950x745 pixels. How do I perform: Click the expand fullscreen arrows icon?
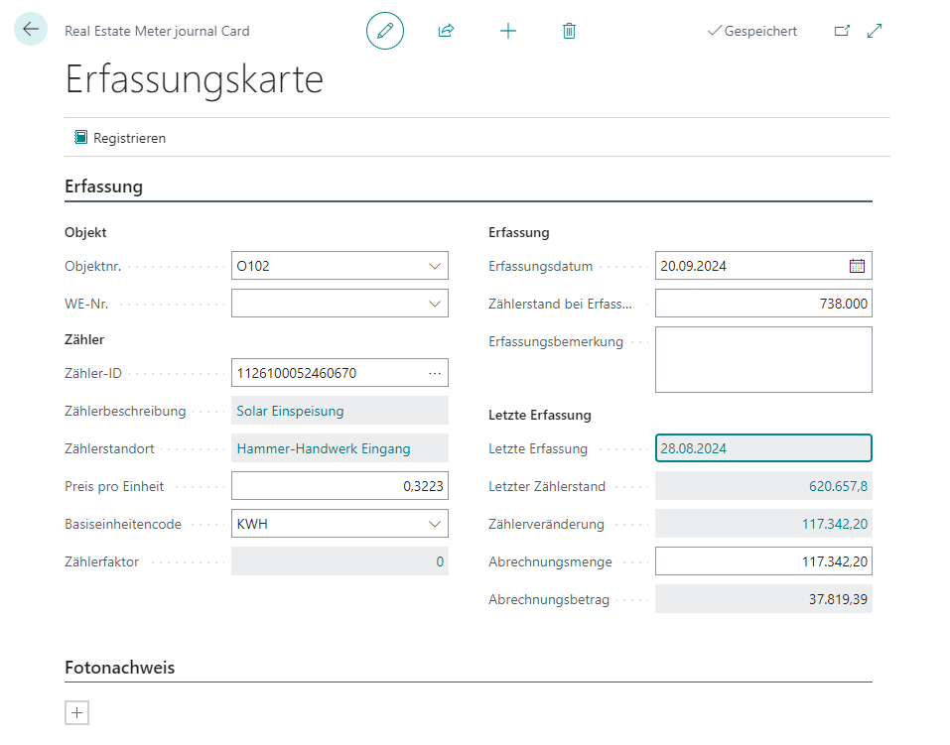click(875, 31)
